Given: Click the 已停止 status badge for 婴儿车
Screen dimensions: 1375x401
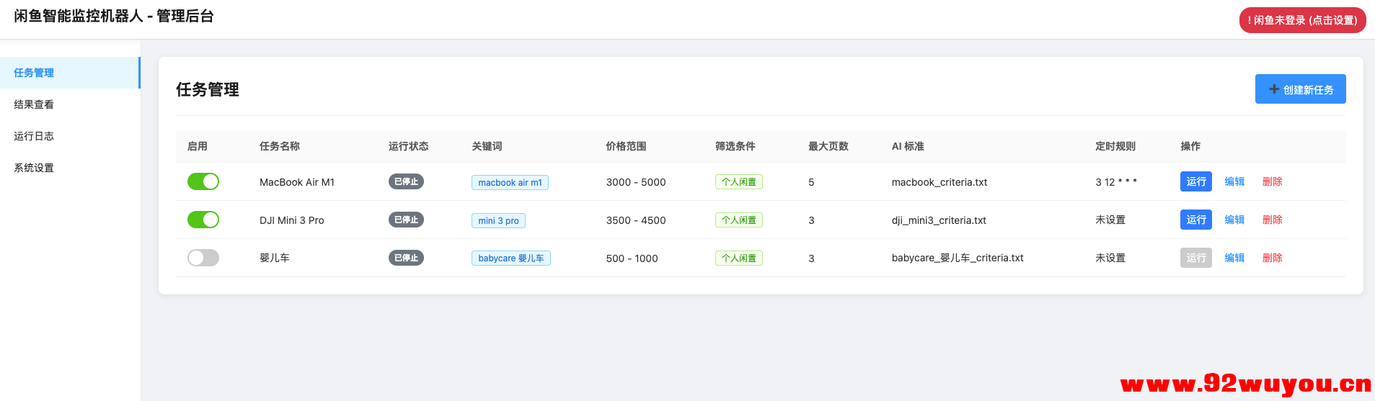Looking at the screenshot, I should tap(406, 258).
